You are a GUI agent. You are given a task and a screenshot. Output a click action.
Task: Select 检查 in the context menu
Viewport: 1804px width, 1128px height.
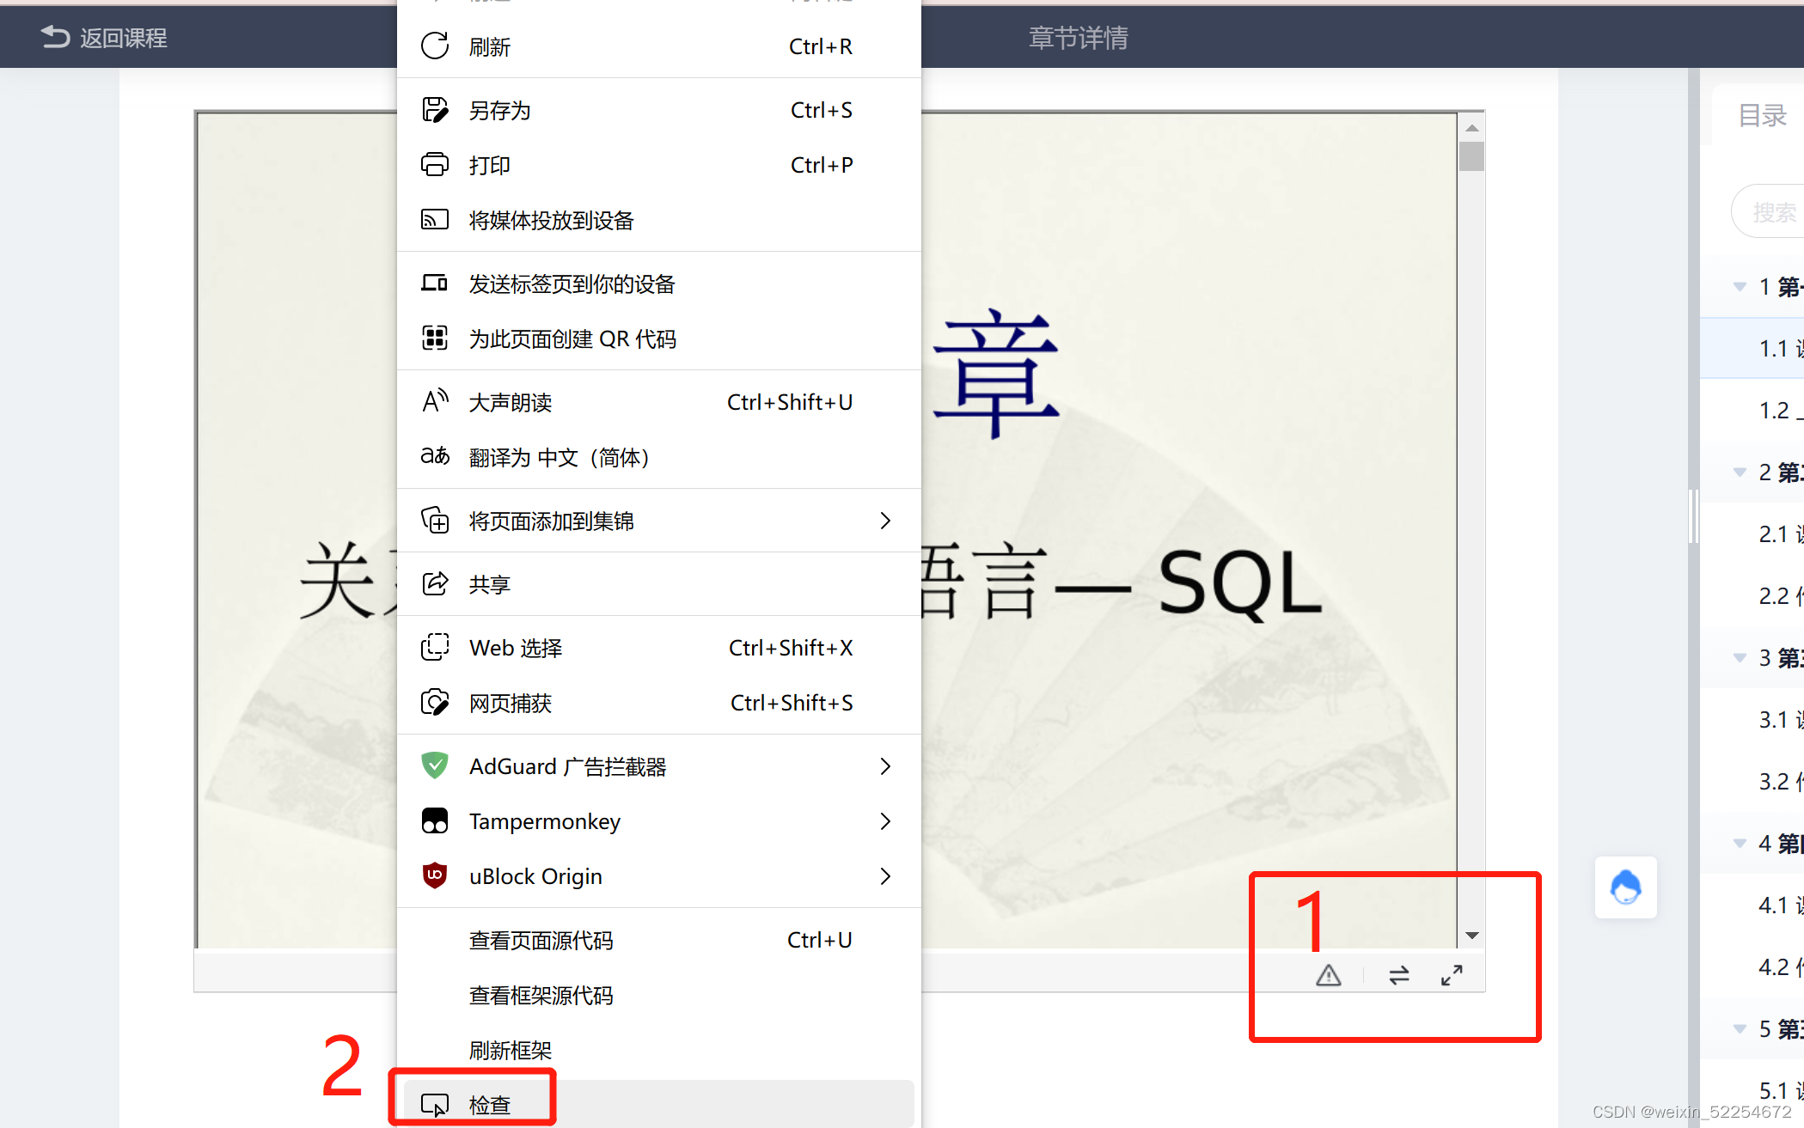coord(490,1105)
